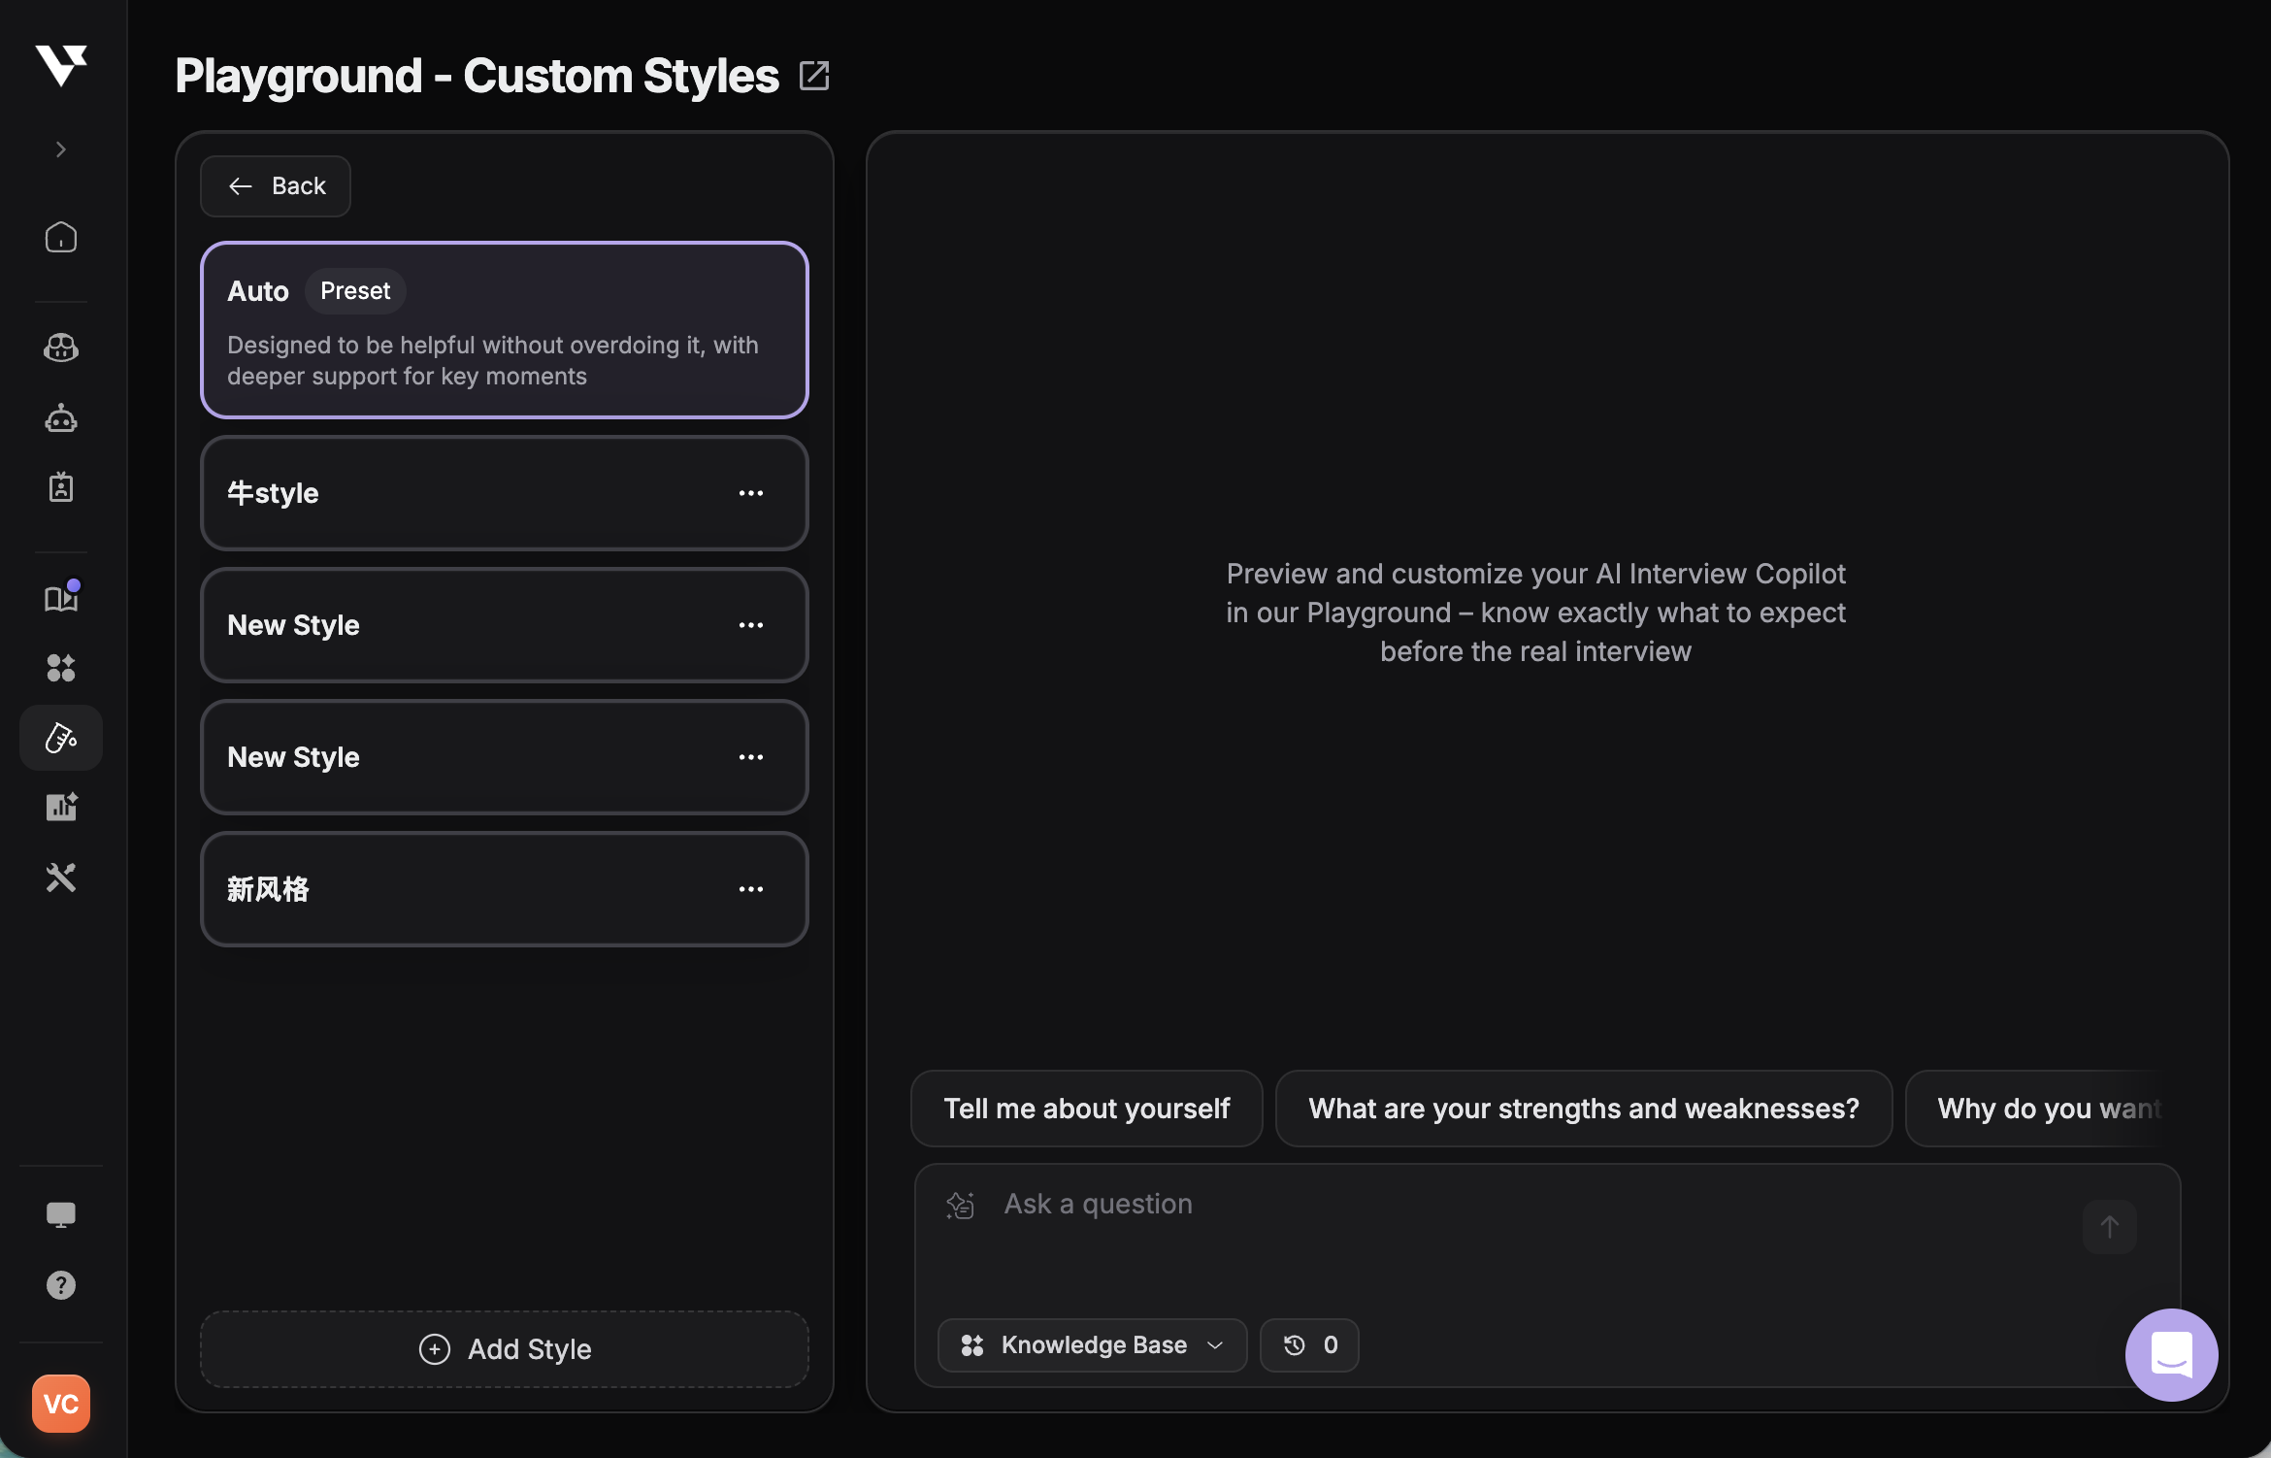Open the chat support bubble
Screen dimensions: 2271x1458
coord(2172,1355)
